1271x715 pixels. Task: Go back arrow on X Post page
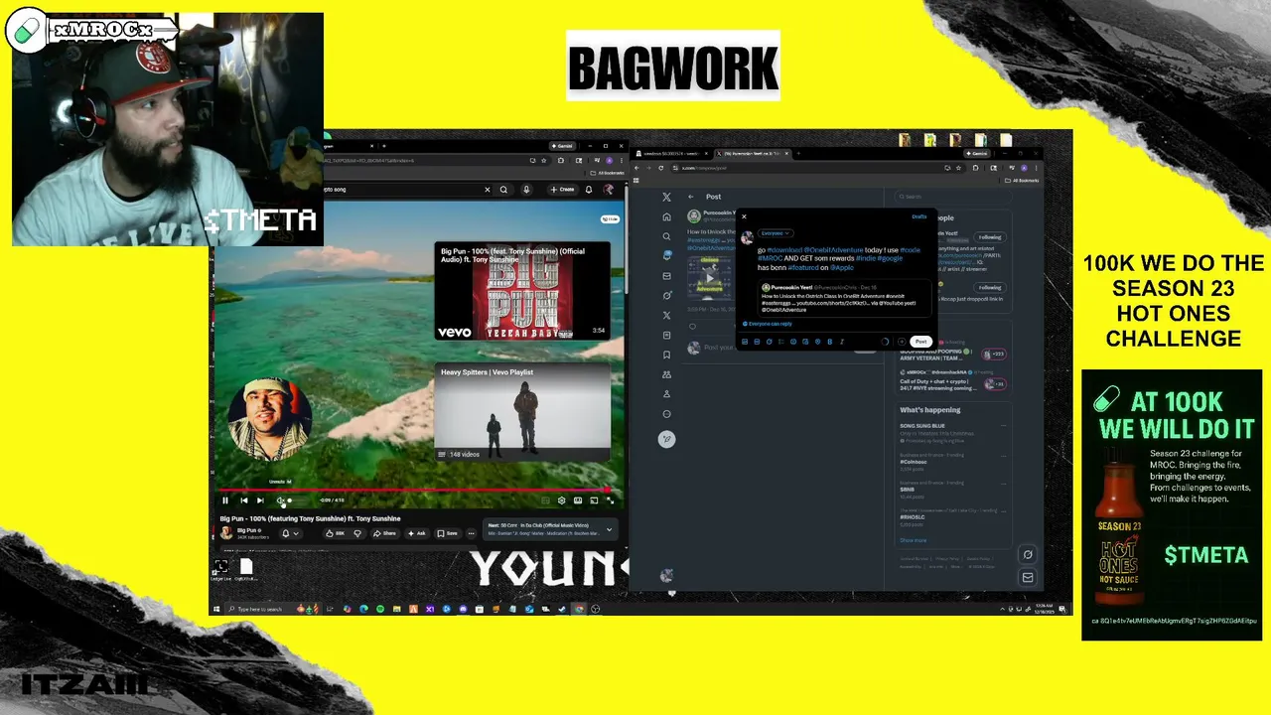click(691, 197)
